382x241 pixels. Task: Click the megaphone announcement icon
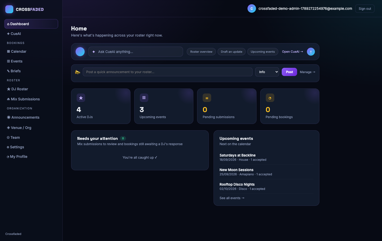pyautogui.click(x=77, y=72)
